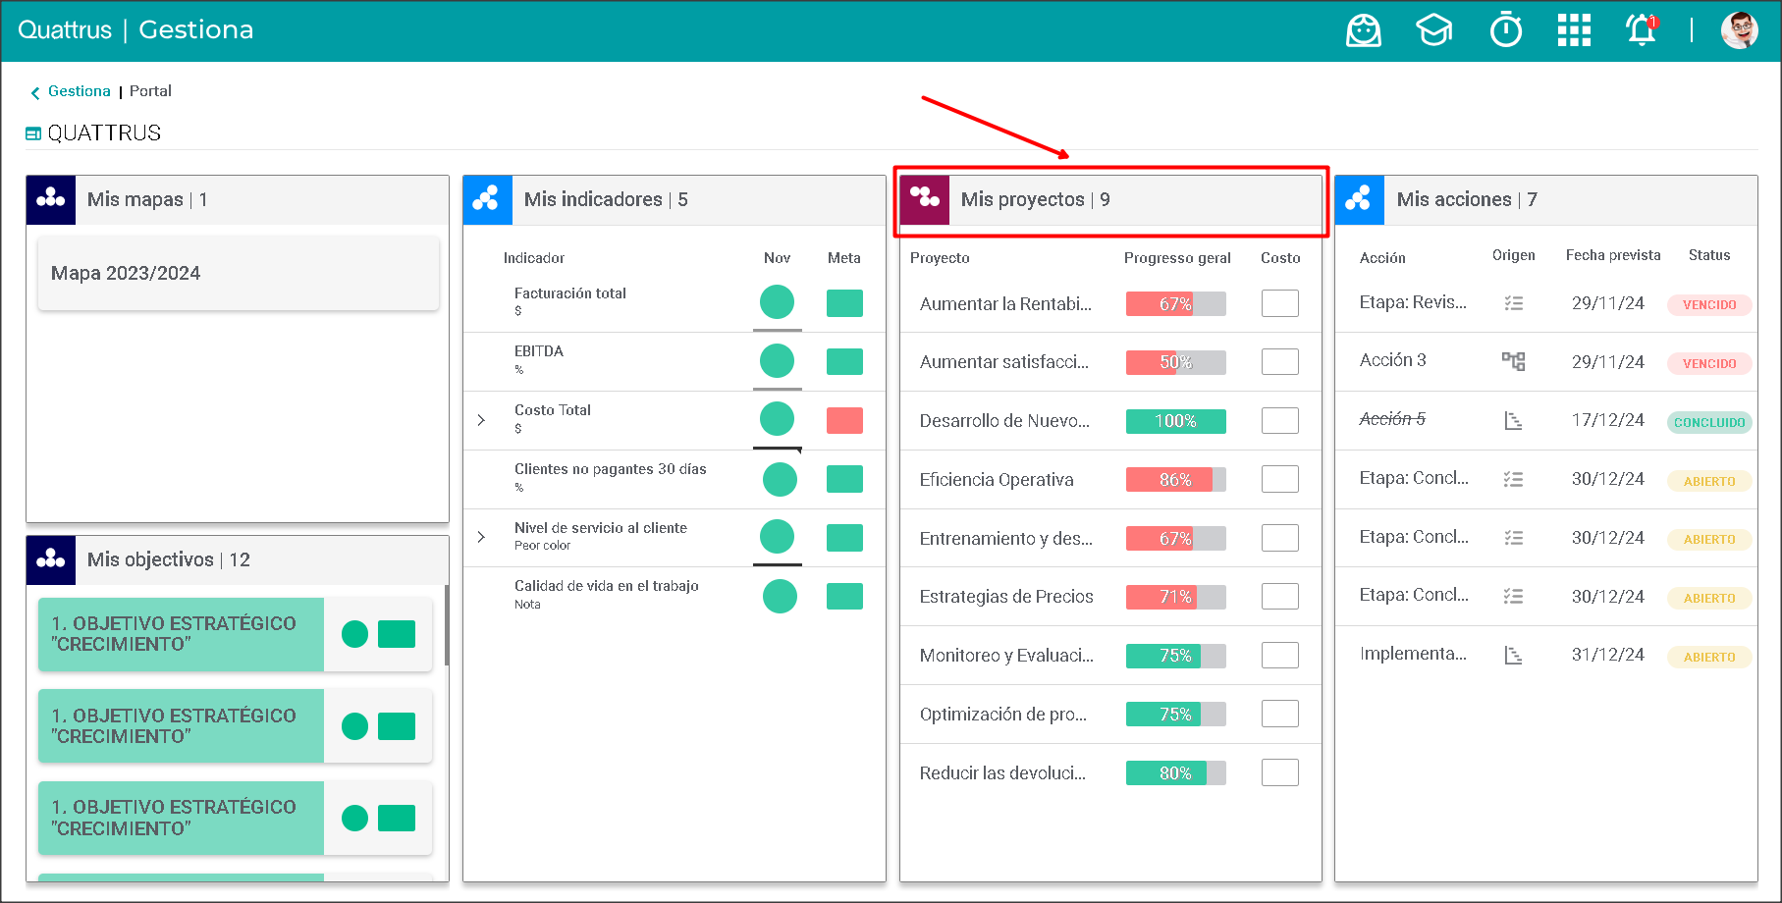Click the Mis indicadores panel icon

[487, 199]
